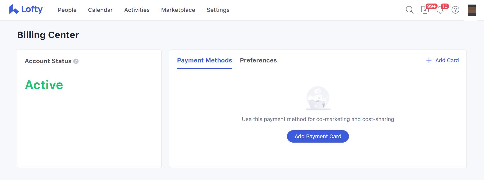
Task: Open the Calendar menu
Action: click(100, 10)
